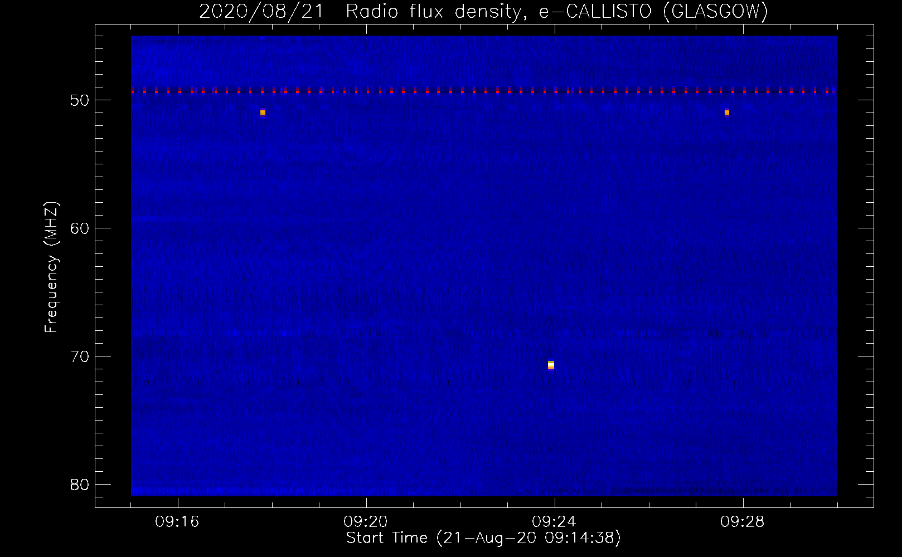Click the 50 MHz frequency tick label
Image resolution: width=902 pixels, height=557 pixels.
tap(80, 100)
